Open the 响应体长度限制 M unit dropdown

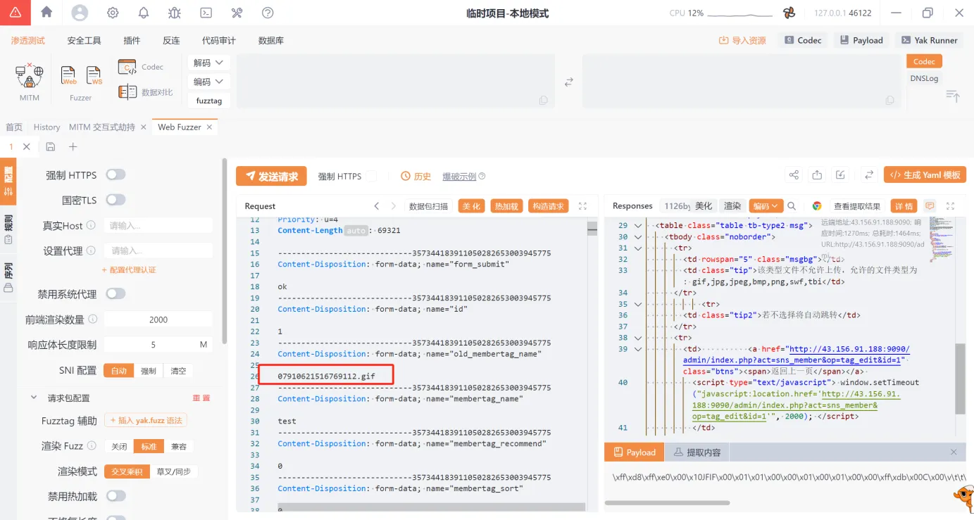pyautogui.click(x=204, y=345)
